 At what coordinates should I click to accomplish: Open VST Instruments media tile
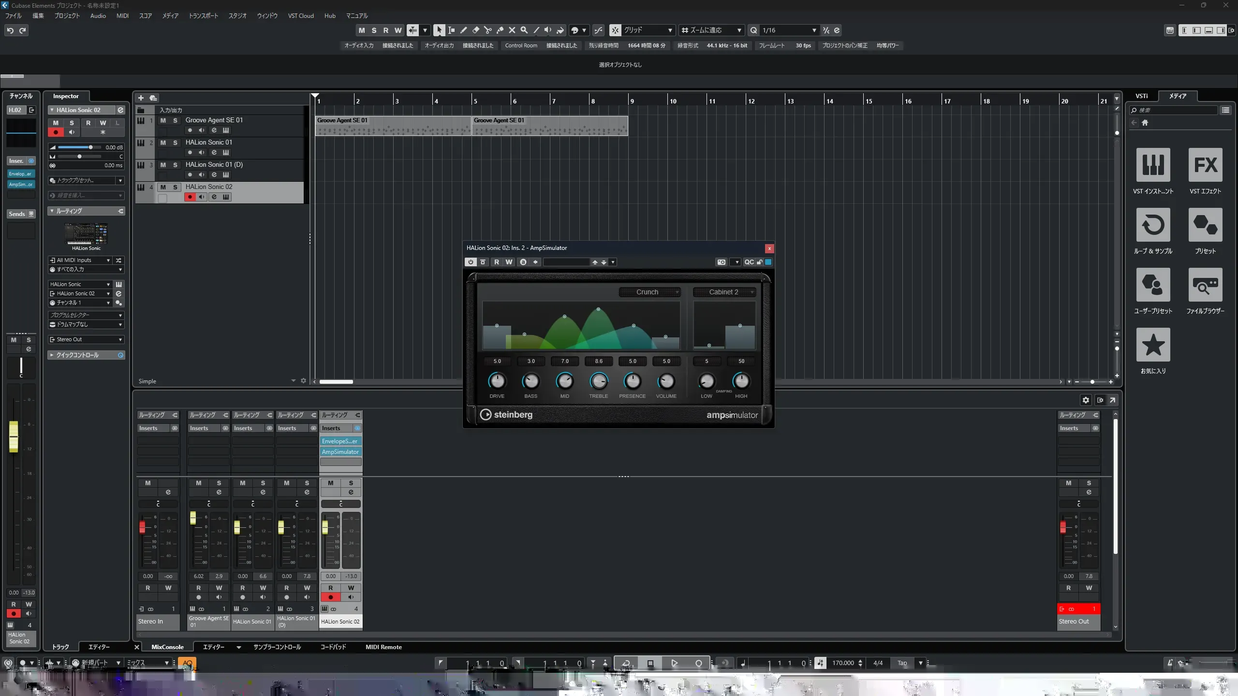coord(1153,165)
